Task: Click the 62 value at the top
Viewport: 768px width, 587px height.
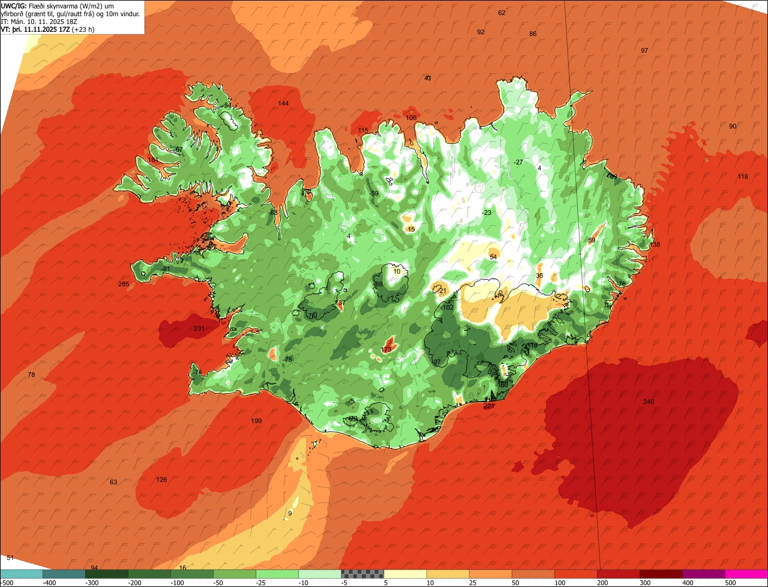Action: point(502,13)
